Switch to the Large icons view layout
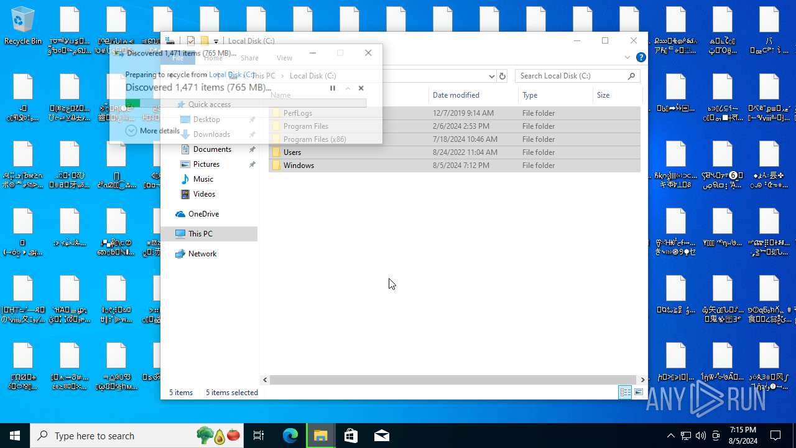Screen dimensions: 796x448 coord(639,392)
